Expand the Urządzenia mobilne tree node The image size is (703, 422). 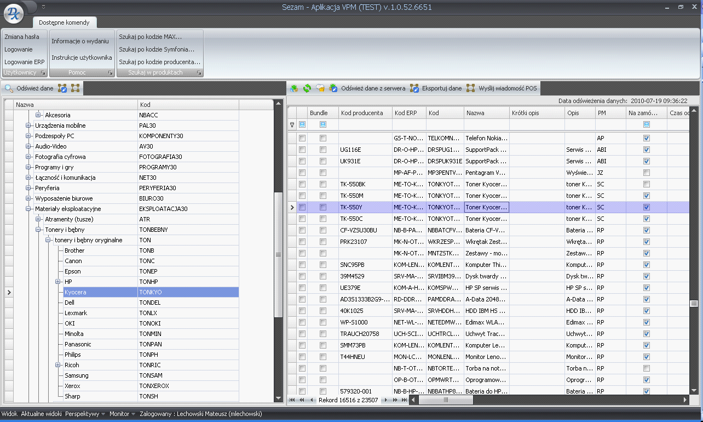coord(28,126)
